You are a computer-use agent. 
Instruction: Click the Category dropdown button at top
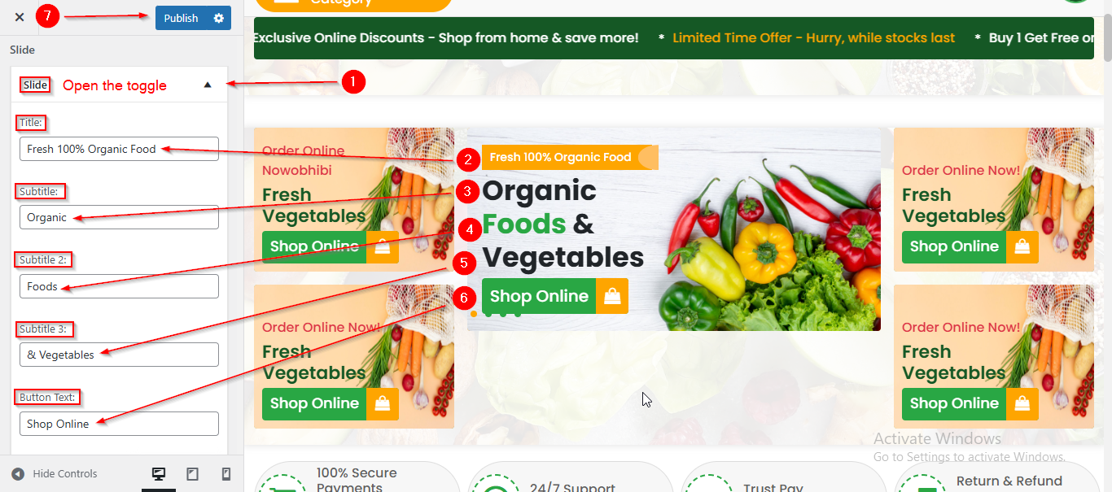[353, 4]
